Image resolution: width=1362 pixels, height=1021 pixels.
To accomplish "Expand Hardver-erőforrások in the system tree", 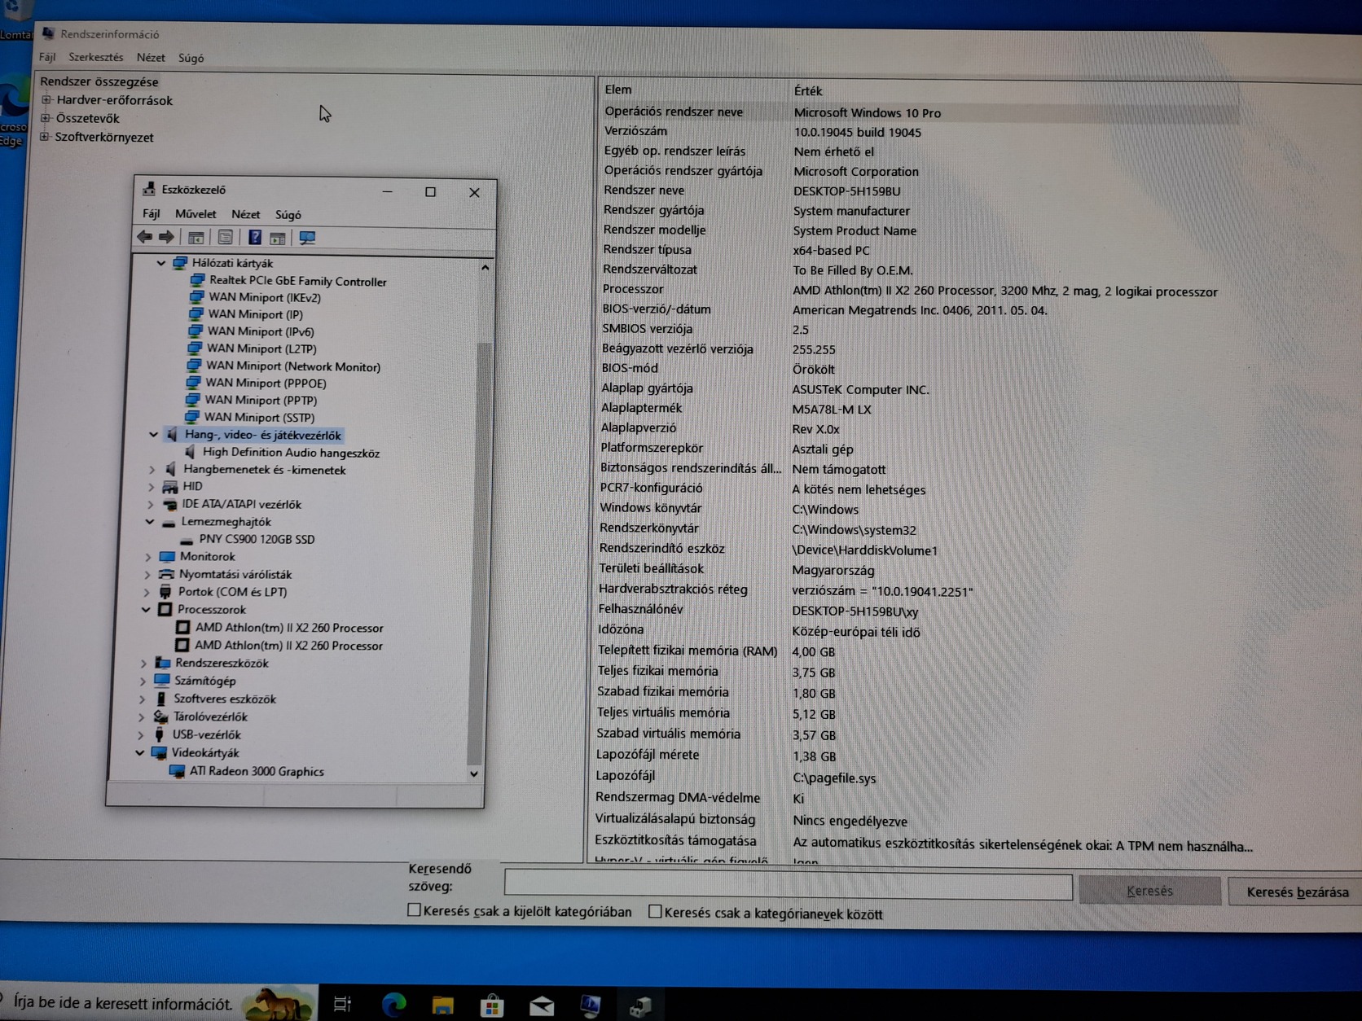I will click(46, 100).
